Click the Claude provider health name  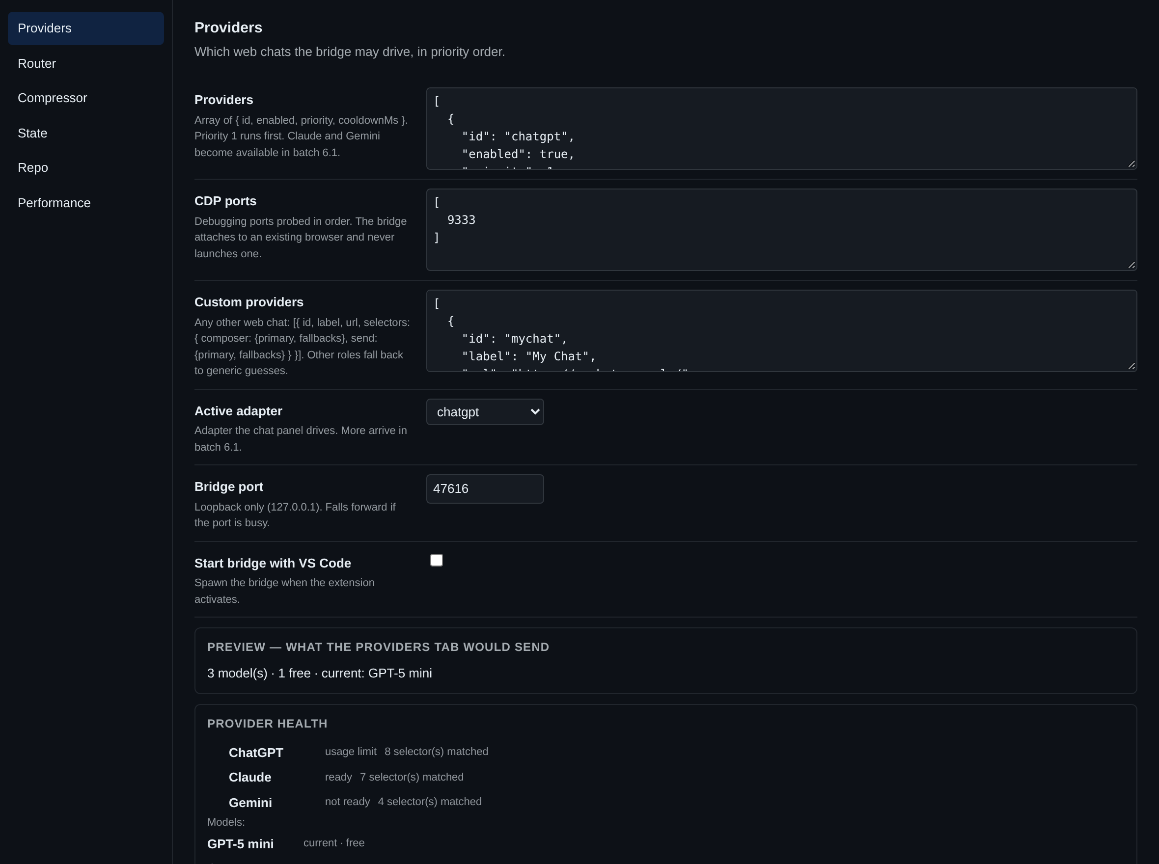(x=250, y=777)
